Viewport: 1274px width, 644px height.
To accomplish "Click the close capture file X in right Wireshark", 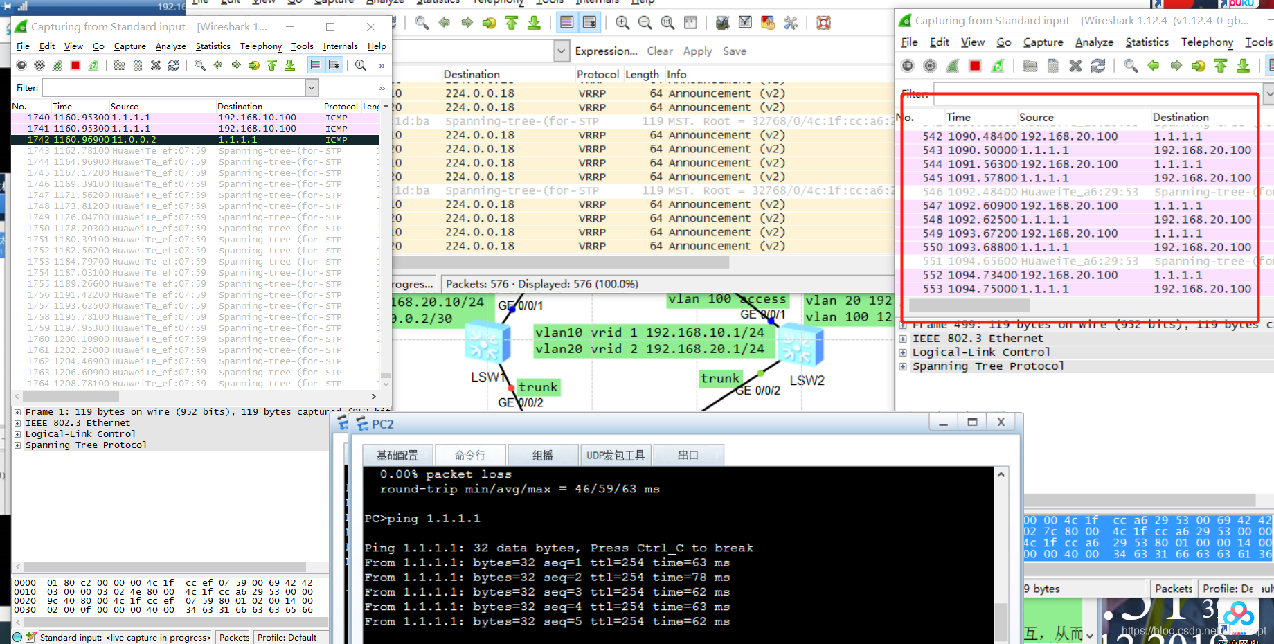I will point(1075,66).
